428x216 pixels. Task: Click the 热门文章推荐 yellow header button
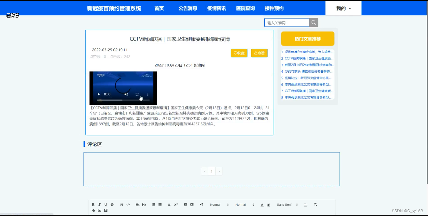pyautogui.click(x=308, y=39)
